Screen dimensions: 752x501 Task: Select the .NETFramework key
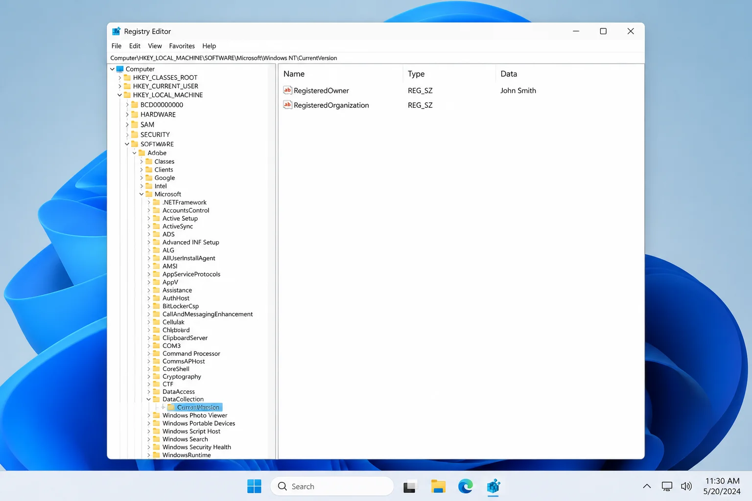pos(184,203)
